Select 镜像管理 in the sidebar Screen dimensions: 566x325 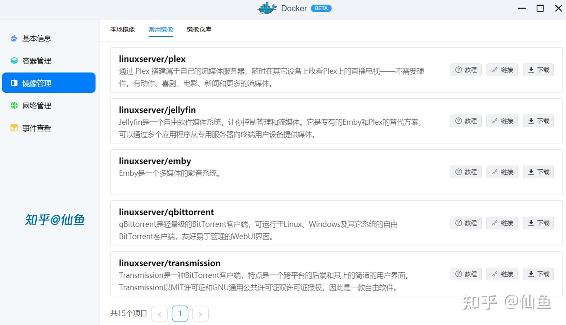pos(49,83)
